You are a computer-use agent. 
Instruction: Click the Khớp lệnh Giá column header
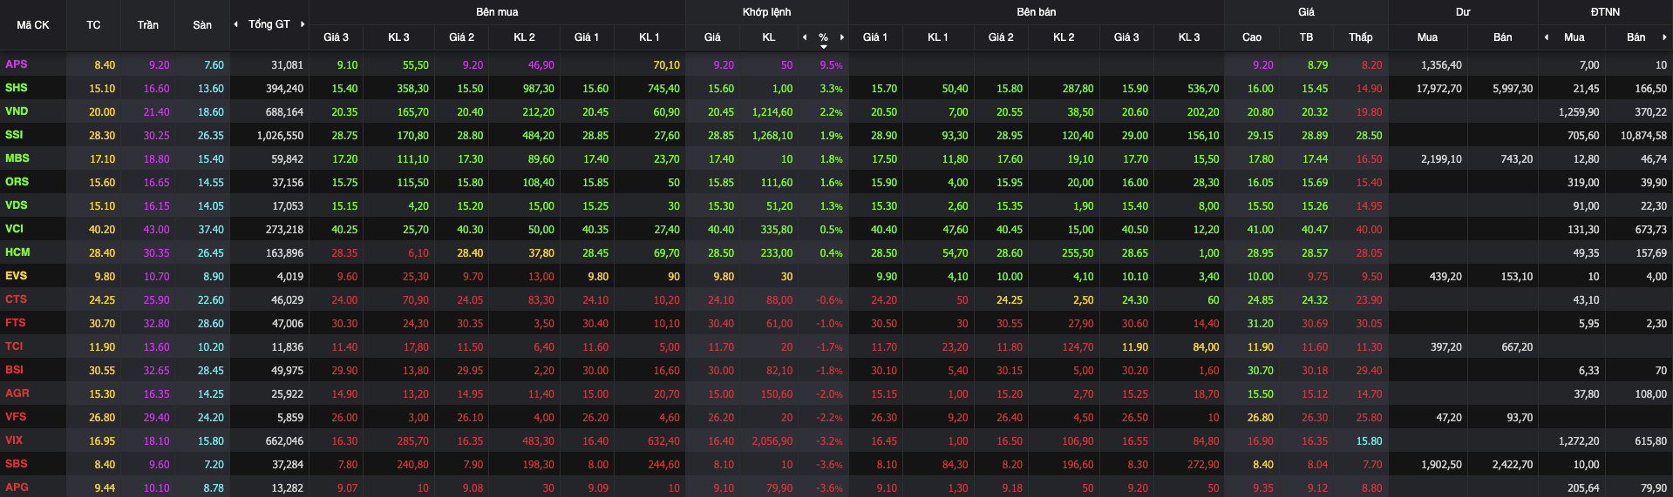(712, 37)
